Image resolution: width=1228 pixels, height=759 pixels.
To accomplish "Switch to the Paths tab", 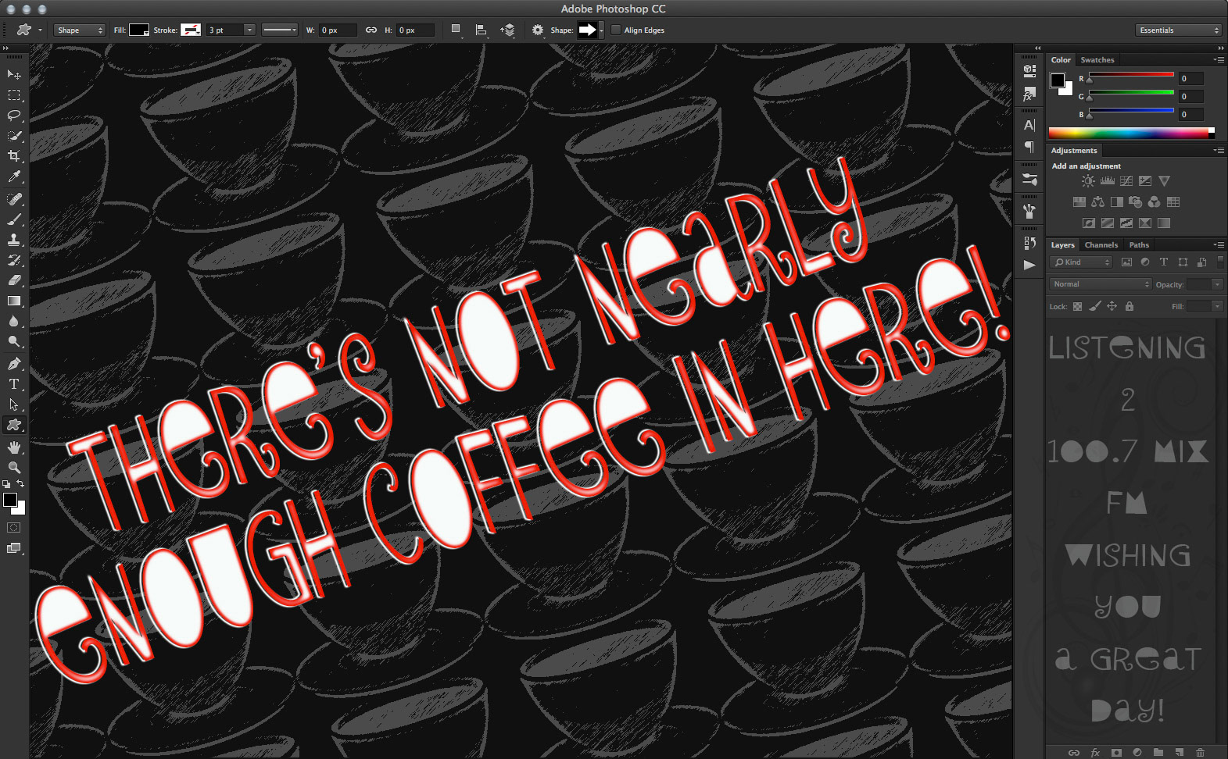I will pyautogui.click(x=1139, y=245).
